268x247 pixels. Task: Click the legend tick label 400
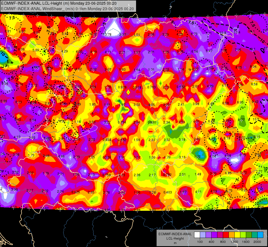(x=211, y=242)
